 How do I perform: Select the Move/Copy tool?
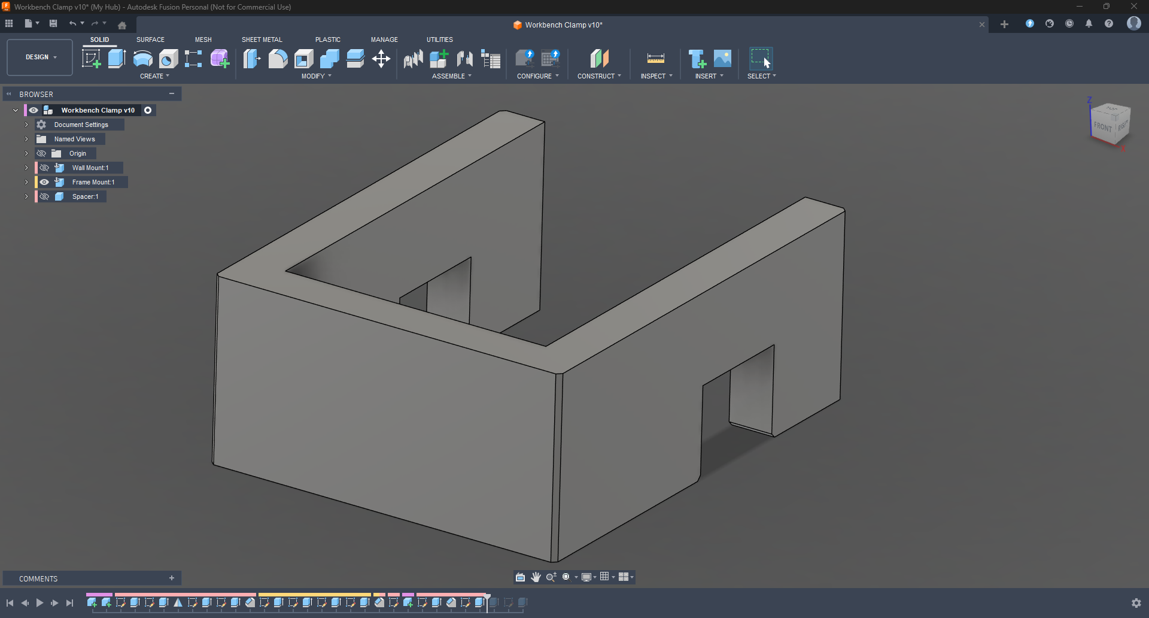(x=381, y=59)
